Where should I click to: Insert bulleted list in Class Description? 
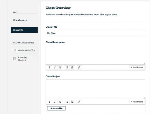(67, 67)
